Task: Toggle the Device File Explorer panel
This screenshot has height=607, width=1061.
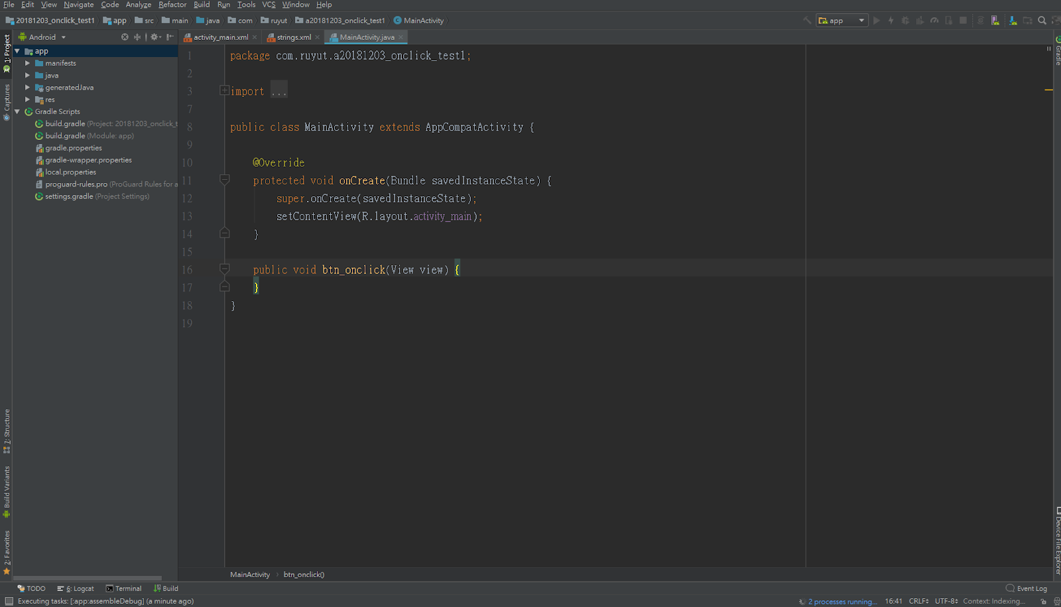Action: click(x=1057, y=541)
